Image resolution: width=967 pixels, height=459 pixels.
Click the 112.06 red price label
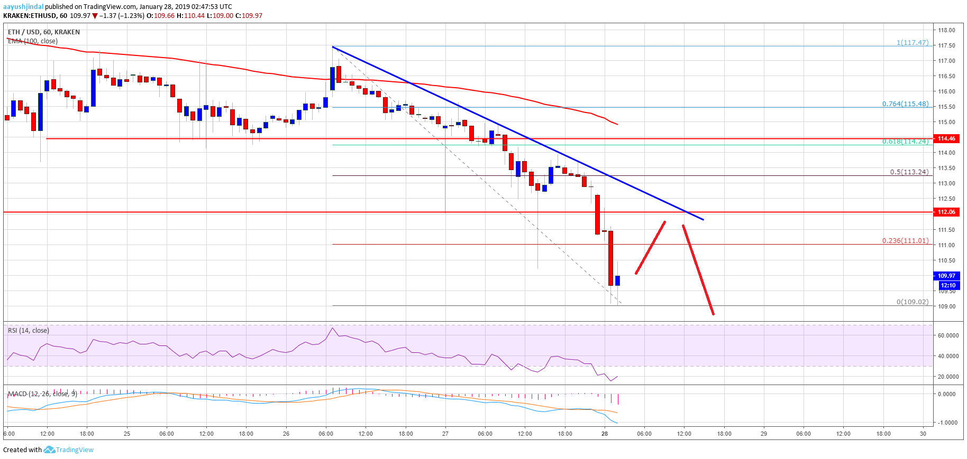[946, 212]
